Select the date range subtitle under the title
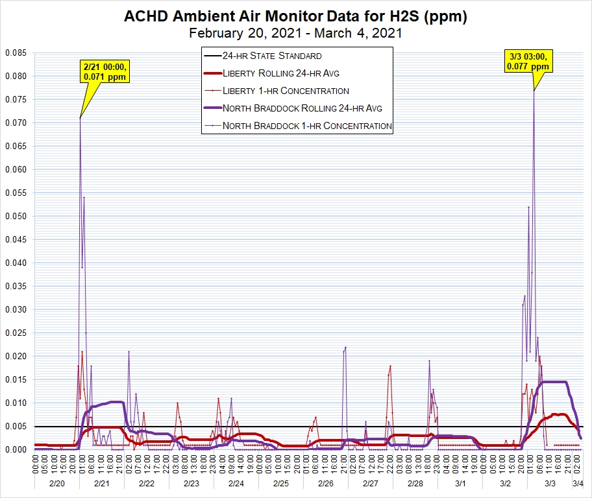This screenshot has height=498, width=592. coord(295,34)
